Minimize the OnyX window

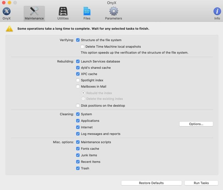coord(9,3)
